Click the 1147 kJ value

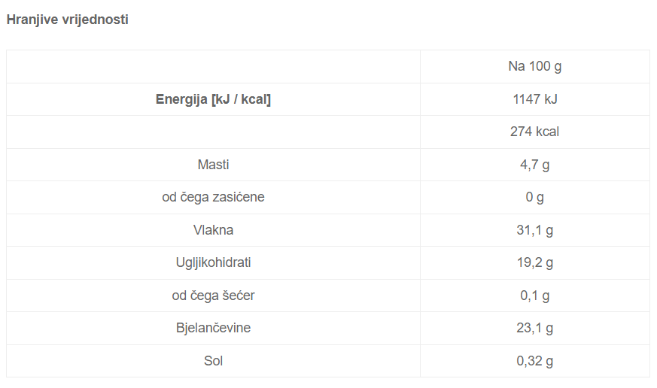tap(534, 99)
